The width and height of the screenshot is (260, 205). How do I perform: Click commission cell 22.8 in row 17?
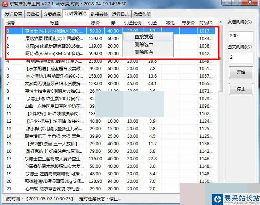click(x=152, y=158)
